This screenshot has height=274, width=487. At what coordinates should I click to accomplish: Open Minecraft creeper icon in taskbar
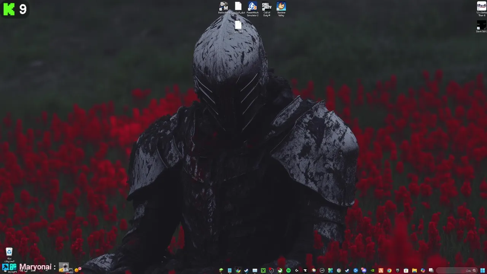tap(263, 270)
